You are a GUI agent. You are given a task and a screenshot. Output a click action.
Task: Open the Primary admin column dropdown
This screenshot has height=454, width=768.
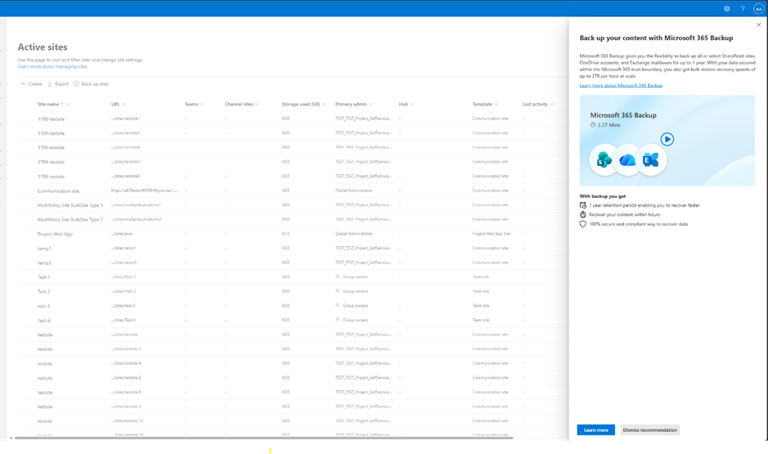tap(371, 105)
